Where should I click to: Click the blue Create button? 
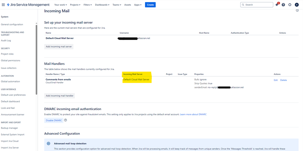(150, 5)
